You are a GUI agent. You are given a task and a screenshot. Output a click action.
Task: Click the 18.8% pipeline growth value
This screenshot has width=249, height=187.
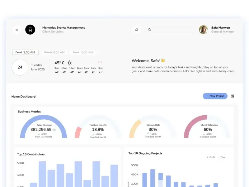click(x=98, y=130)
